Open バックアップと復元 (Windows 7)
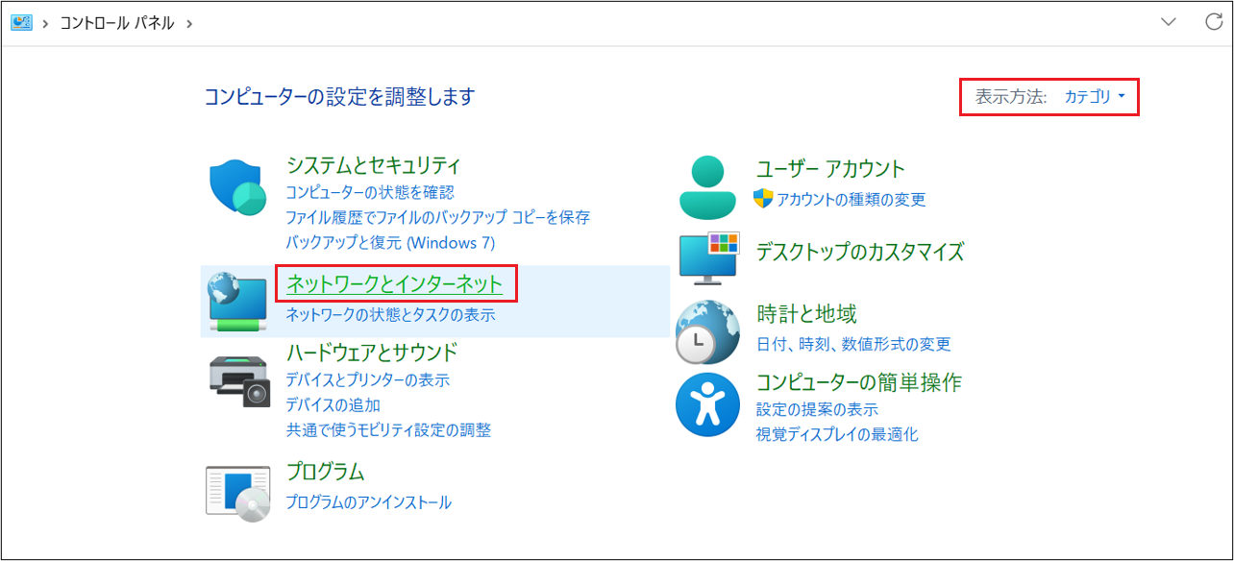 pyautogui.click(x=391, y=243)
